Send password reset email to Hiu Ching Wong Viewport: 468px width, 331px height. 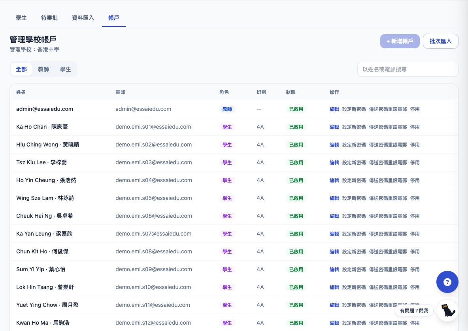(388, 145)
